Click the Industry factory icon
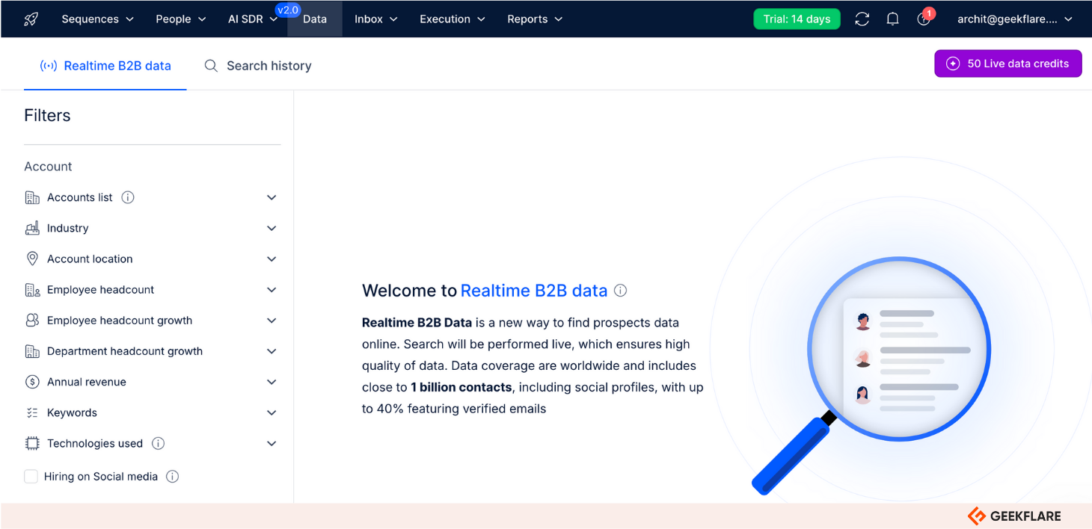1092x529 pixels. pos(32,228)
